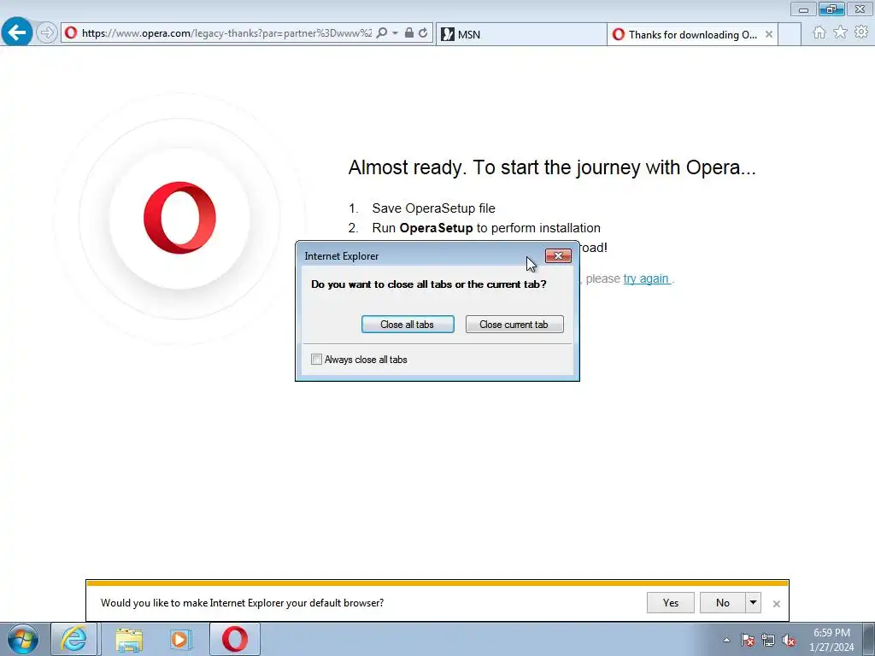Open the Home icon
Screen dimensions: 875x656
click(819, 32)
